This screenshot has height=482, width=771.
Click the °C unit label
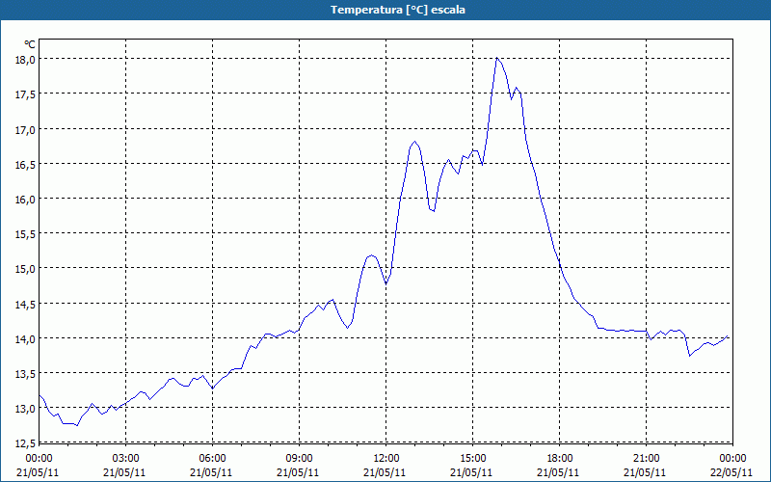(x=30, y=44)
